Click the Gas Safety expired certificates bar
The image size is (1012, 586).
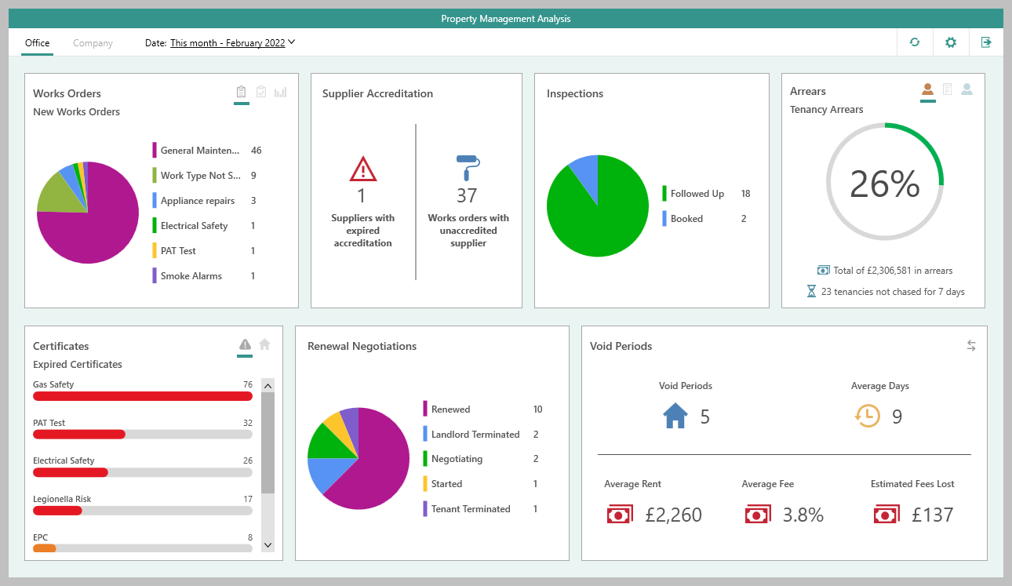(x=143, y=396)
